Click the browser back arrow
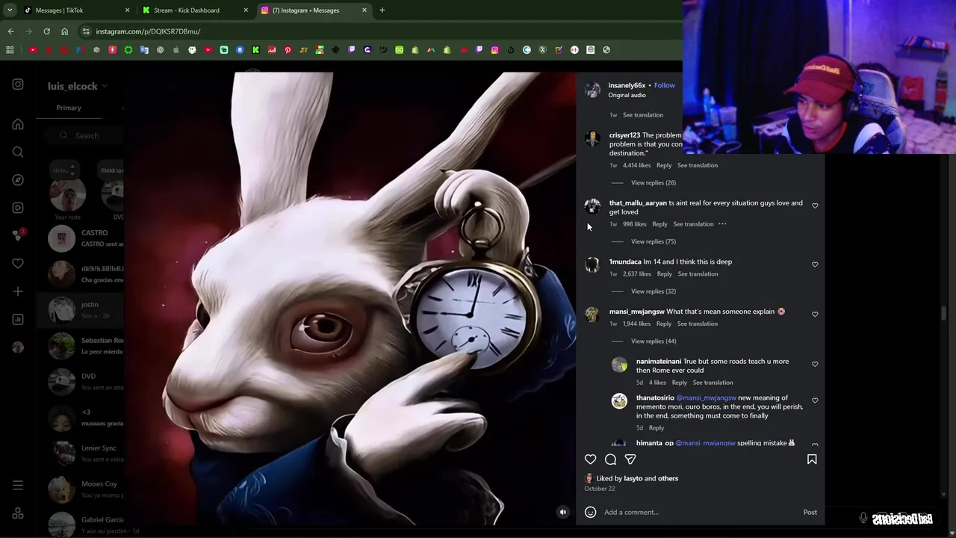The height and width of the screenshot is (538, 956). tap(10, 31)
